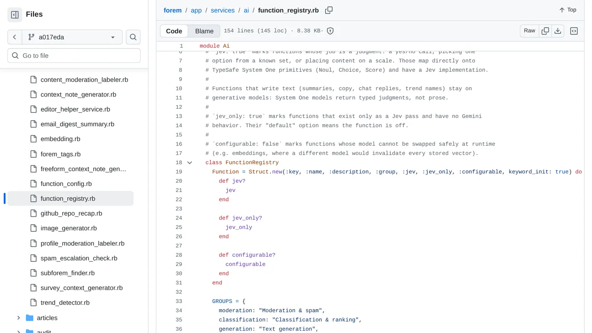Collapse the file tree panel icon
The height and width of the screenshot is (333, 592).
point(15,15)
